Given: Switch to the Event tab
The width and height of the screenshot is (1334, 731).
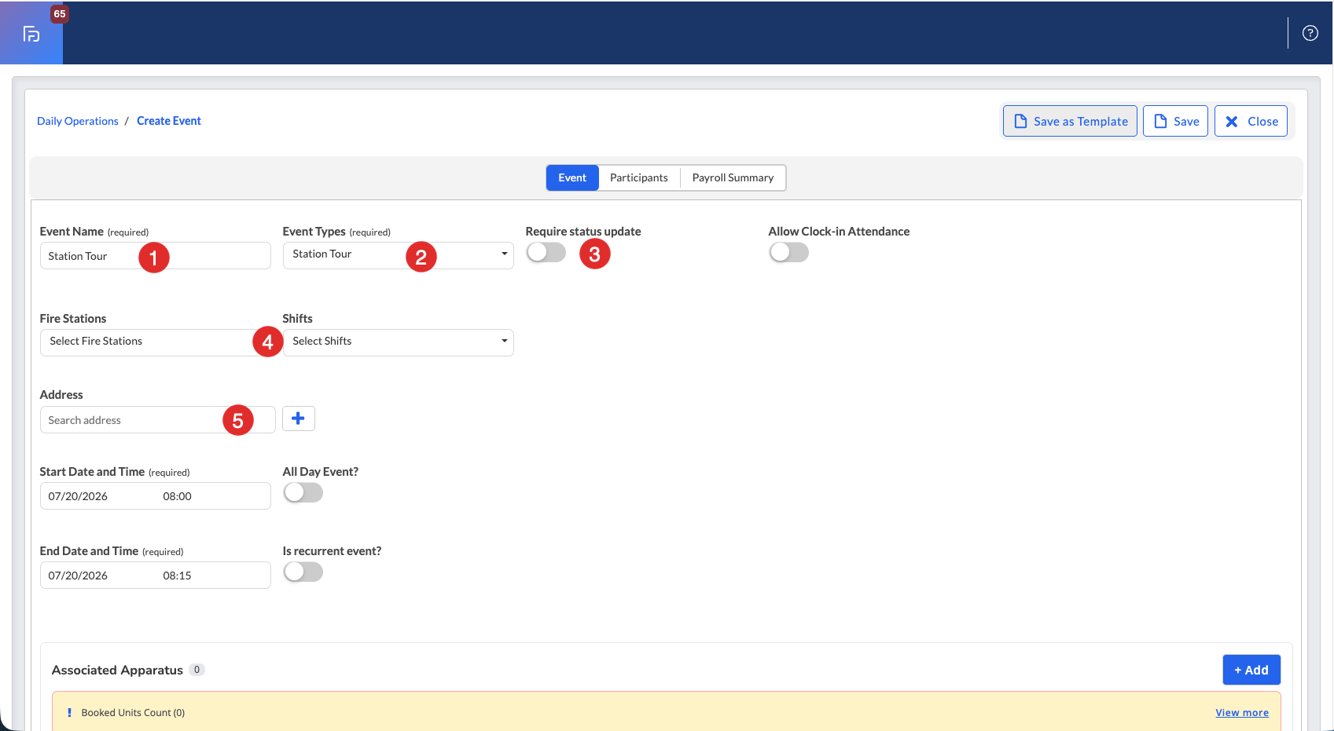Looking at the screenshot, I should pyautogui.click(x=572, y=177).
